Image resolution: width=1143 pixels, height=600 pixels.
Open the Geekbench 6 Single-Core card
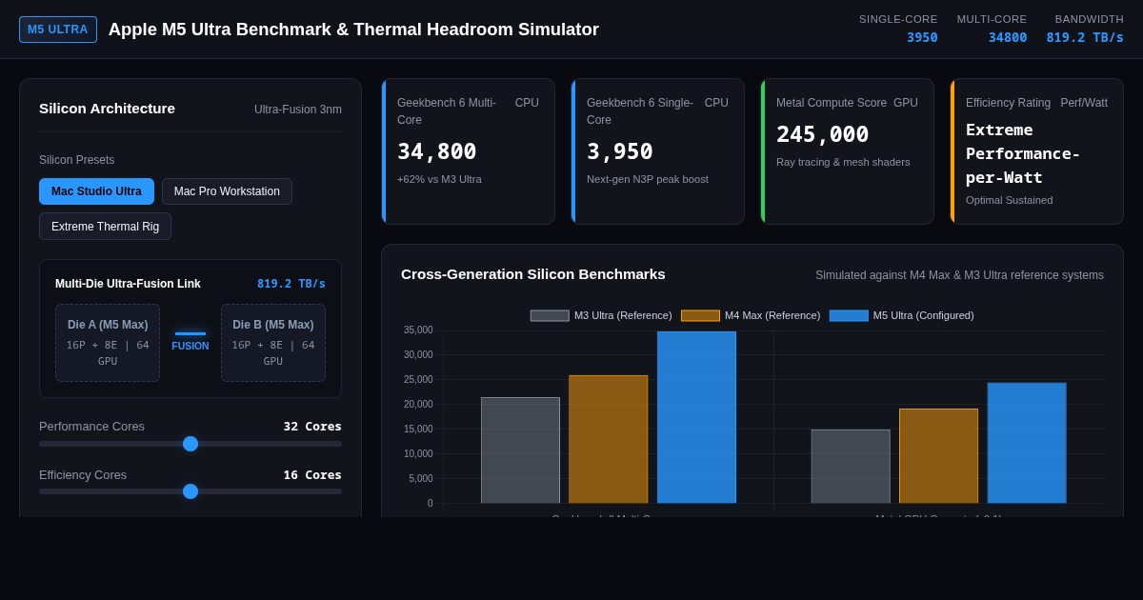coord(658,151)
